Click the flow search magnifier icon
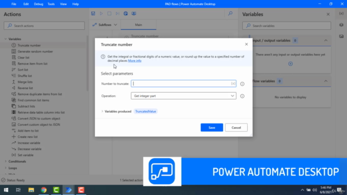The image size is (347, 195). pyautogui.click(x=230, y=14)
